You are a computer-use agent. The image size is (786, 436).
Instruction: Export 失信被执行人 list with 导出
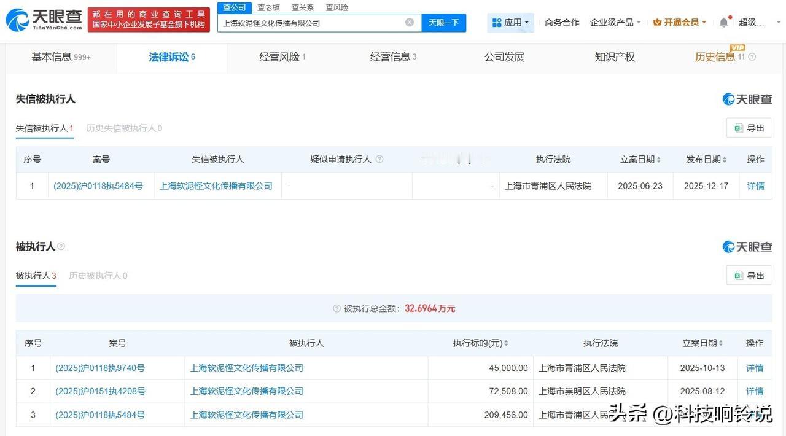click(749, 128)
